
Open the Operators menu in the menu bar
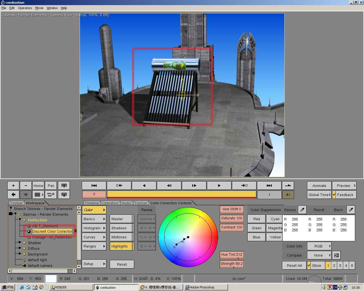point(25,8)
